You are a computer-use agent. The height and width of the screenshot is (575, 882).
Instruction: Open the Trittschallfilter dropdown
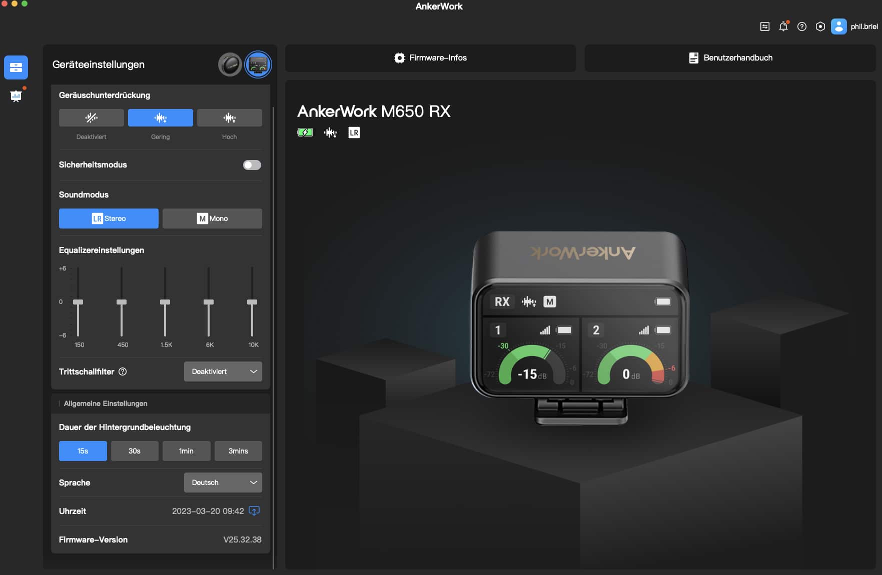pos(223,371)
